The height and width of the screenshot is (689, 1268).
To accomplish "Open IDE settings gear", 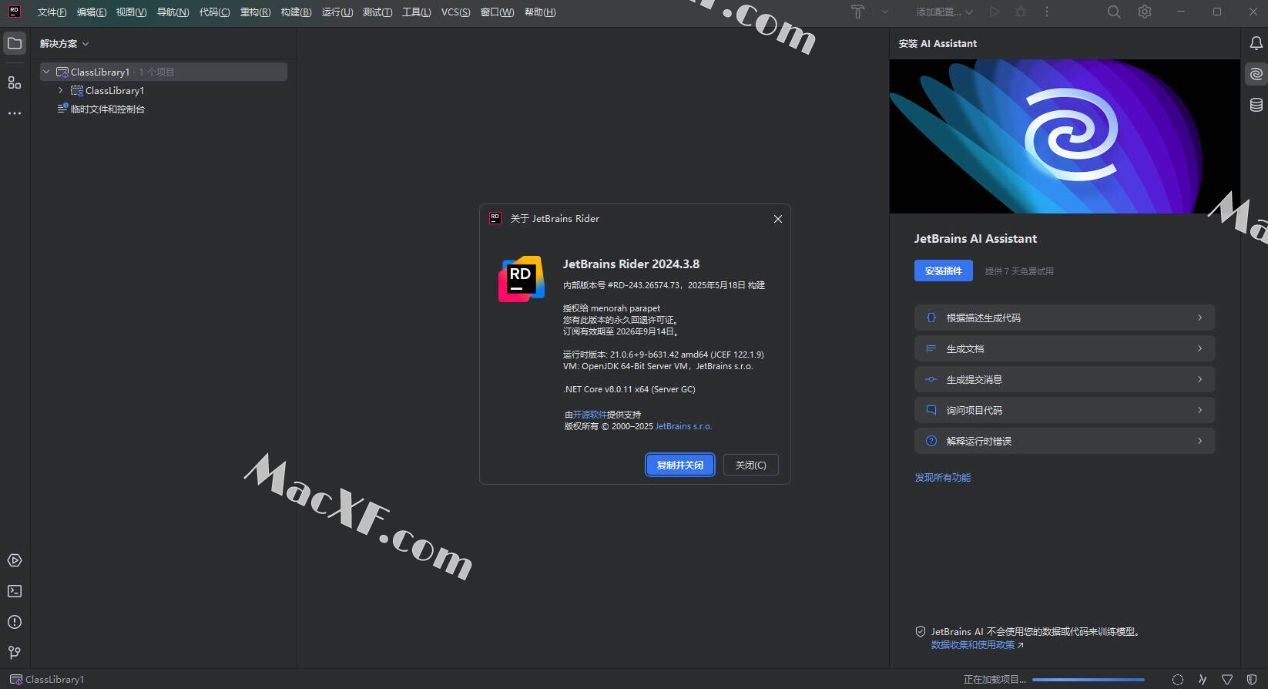I will pos(1145,12).
